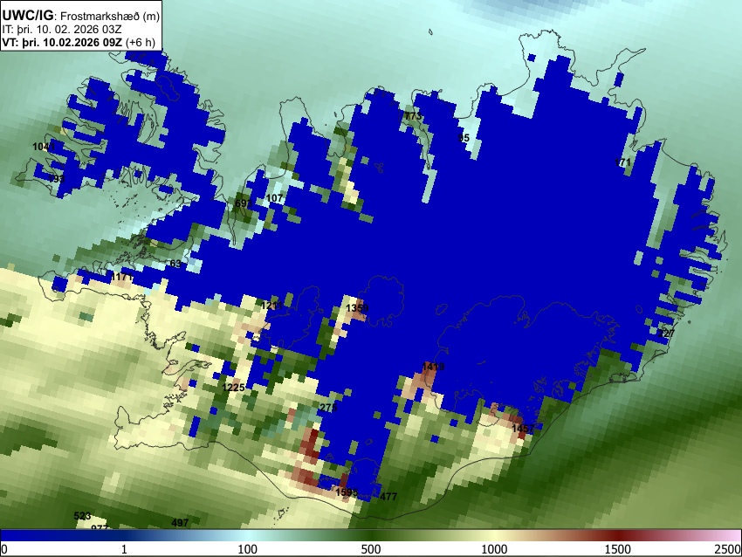Click the map value 1171
742x557 pixels.
point(121,277)
